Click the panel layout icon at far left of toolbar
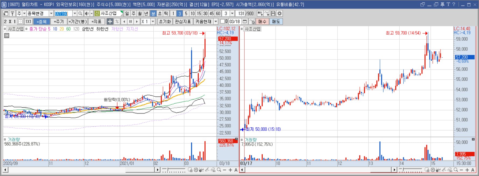 6,13
